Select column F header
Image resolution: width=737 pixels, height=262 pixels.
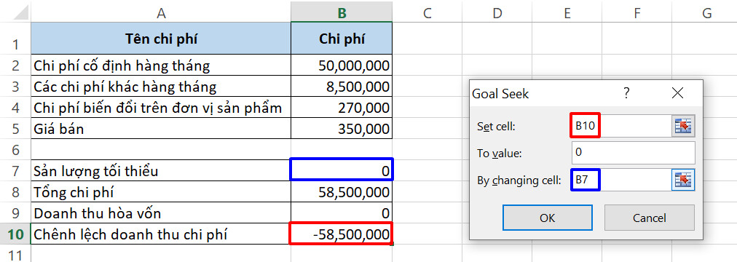pyautogui.click(x=637, y=13)
